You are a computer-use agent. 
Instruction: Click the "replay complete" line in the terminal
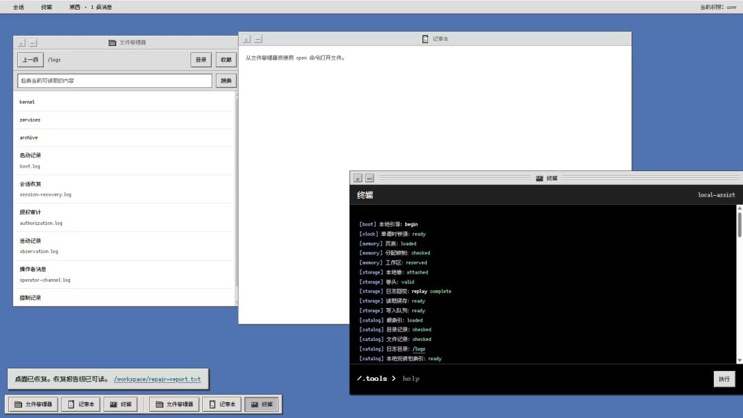pyautogui.click(x=405, y=291)
